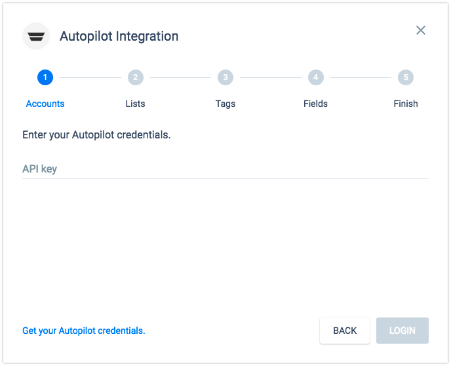Image resolution: width=451 pixels, height=366 pixels.
Task: Focus the API key input field
Action: coord(226,169)
